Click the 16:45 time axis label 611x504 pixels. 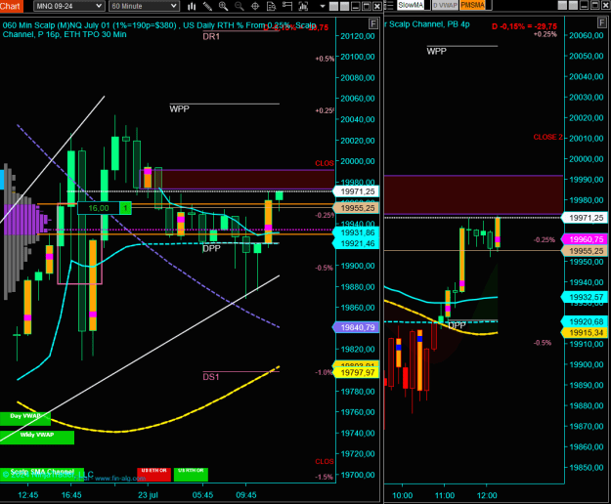[x=71, y=495]
